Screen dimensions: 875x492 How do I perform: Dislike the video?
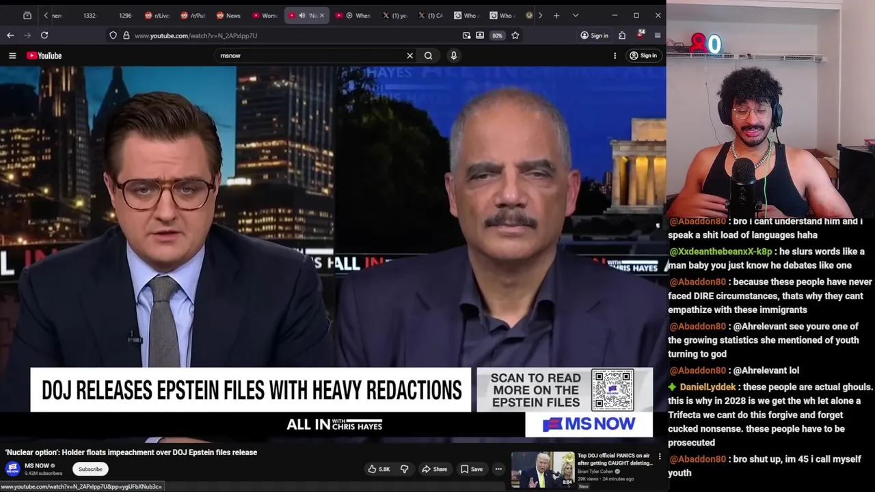pyautogui.click(x=404, y=469)
